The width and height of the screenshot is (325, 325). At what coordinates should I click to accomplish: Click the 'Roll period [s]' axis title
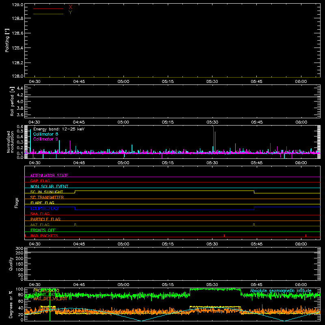point(12,101)
